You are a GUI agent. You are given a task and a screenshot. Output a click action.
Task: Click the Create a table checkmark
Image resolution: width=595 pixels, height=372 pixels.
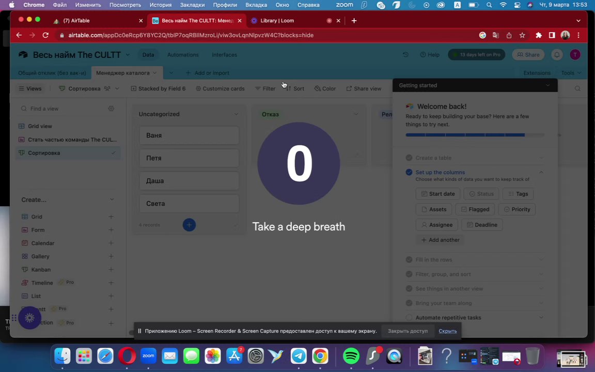[x=409, y=158]
